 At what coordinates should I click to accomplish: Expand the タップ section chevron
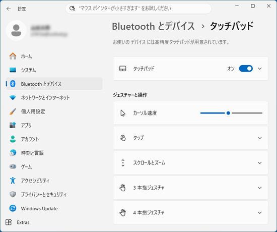[260, 138]
